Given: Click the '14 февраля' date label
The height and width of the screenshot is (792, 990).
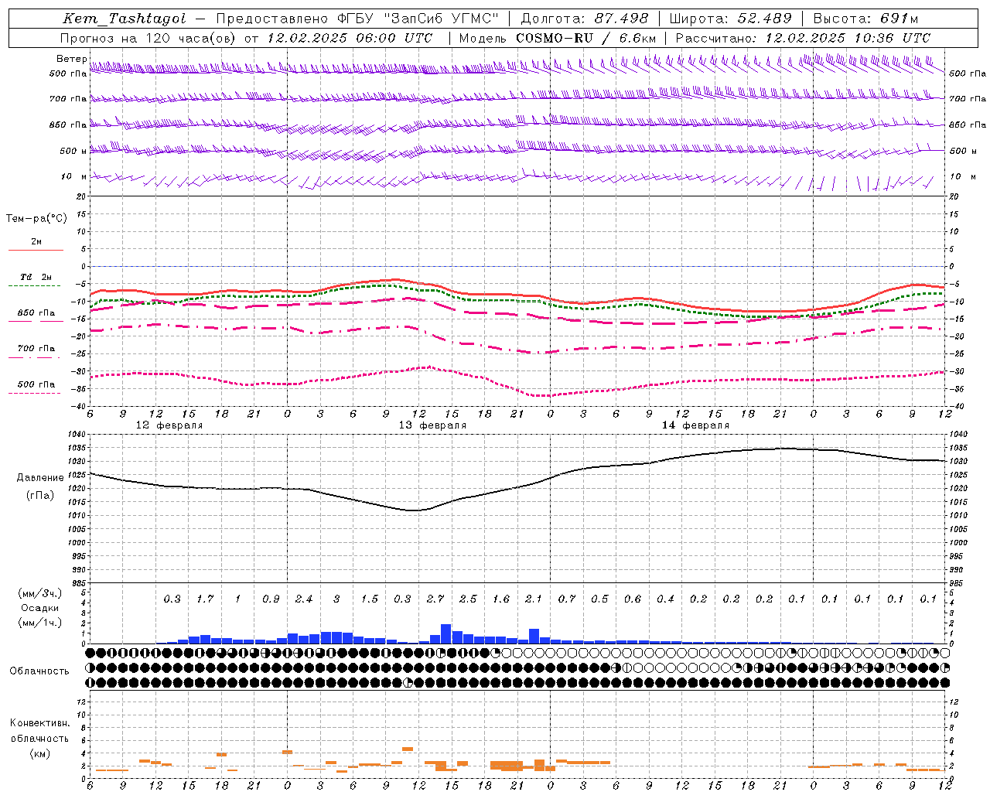Looking at the screenshot, I should pos(695,425).
